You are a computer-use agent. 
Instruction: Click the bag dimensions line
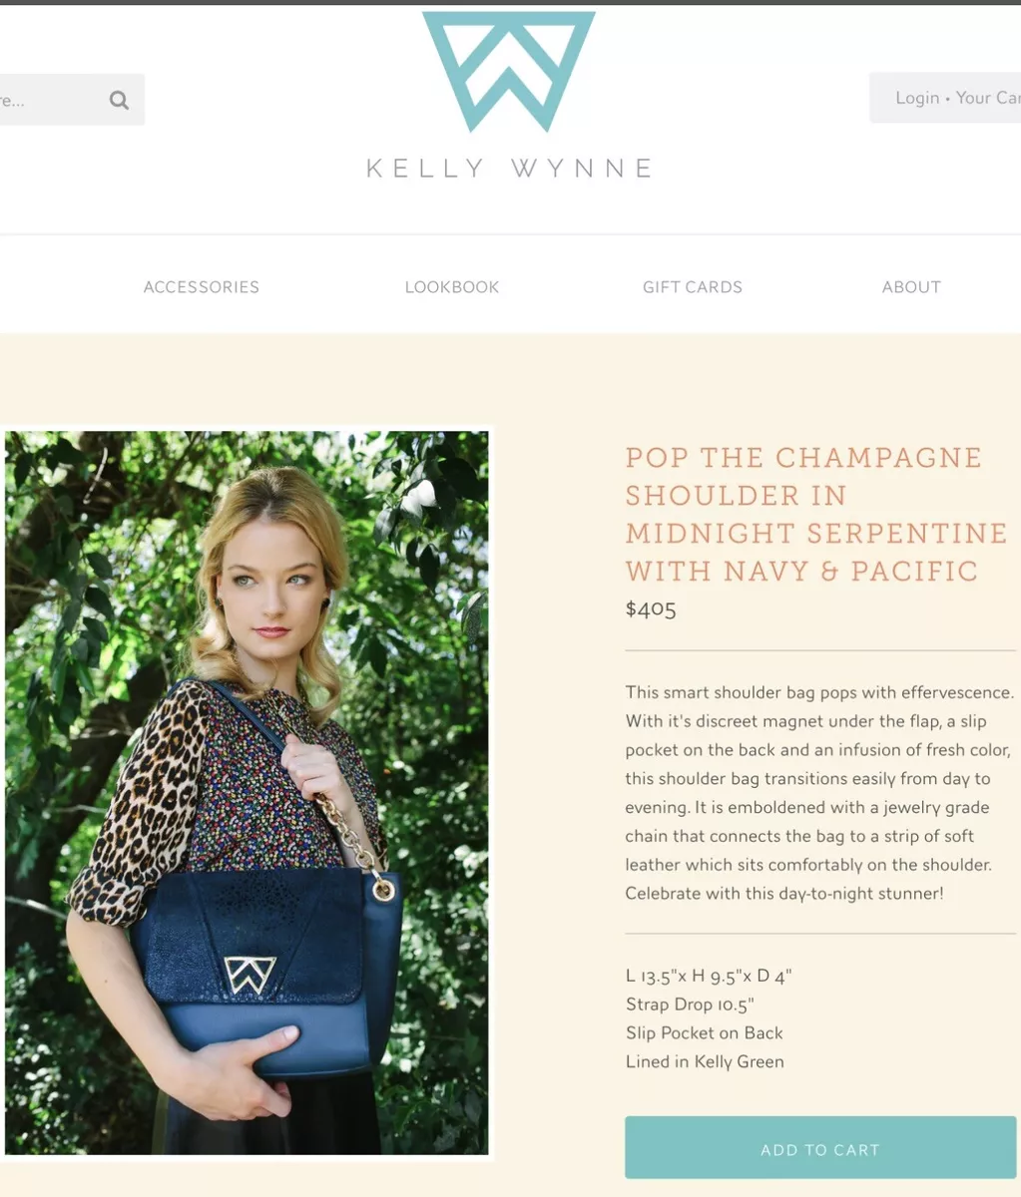point(709,976)
